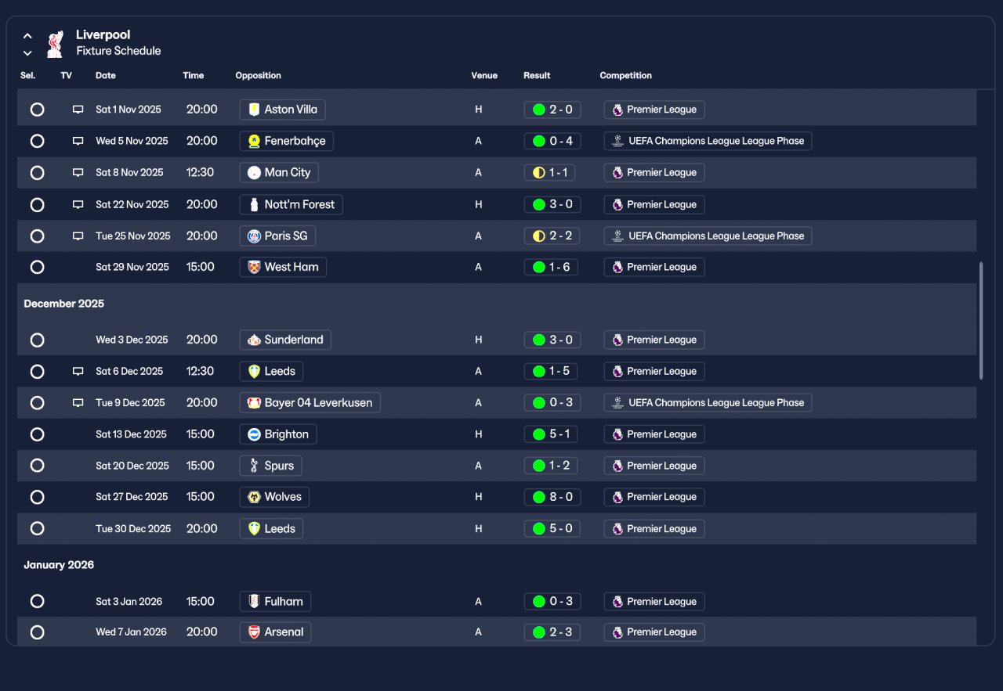
Task: Select the Sunderland fixture radio button
Action: (x=37, y=340)
